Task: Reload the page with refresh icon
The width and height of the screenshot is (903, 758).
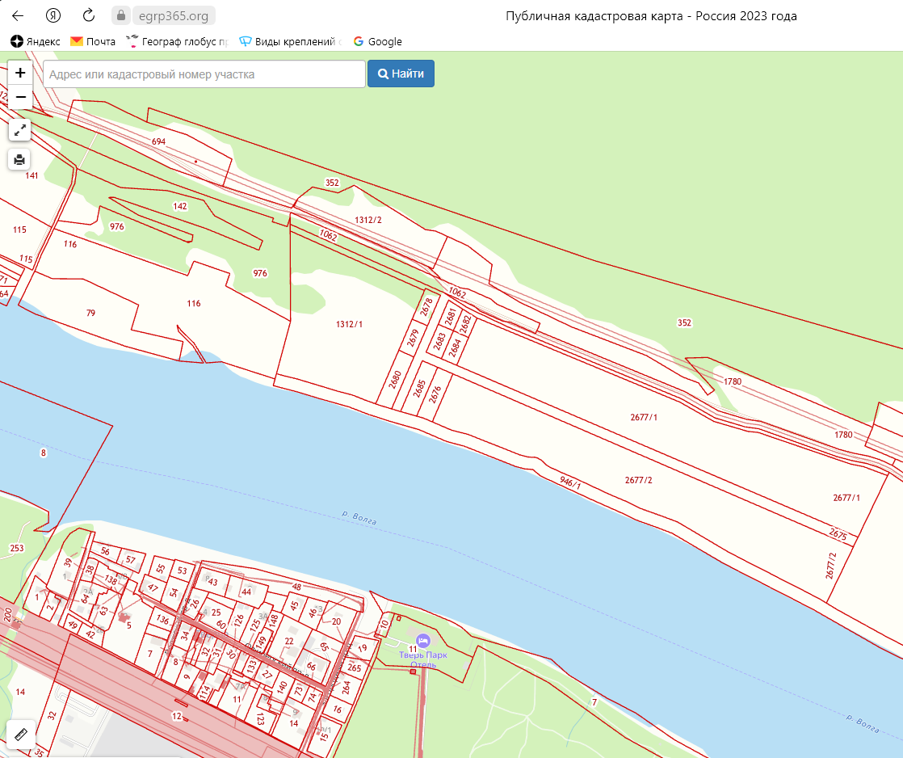Action: pos(88,15)
